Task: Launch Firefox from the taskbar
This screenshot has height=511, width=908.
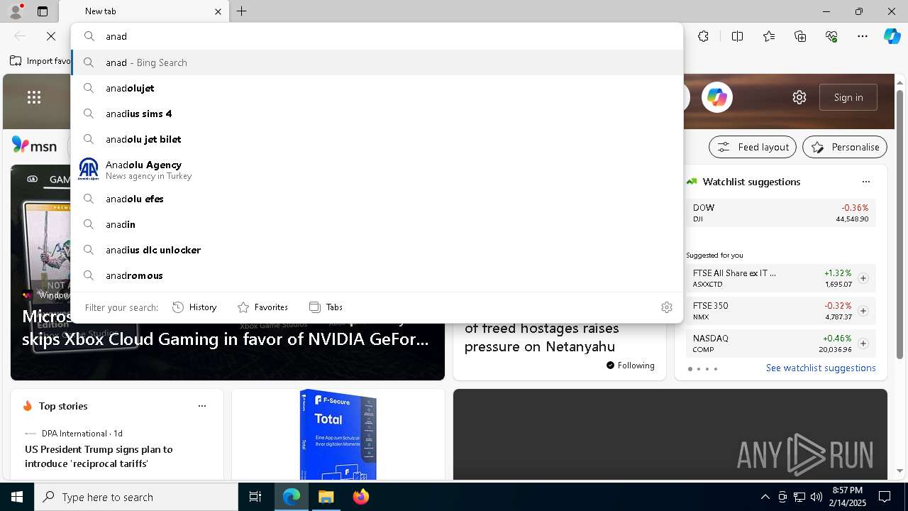Action: pyautogui.click(x=360, y=497)
